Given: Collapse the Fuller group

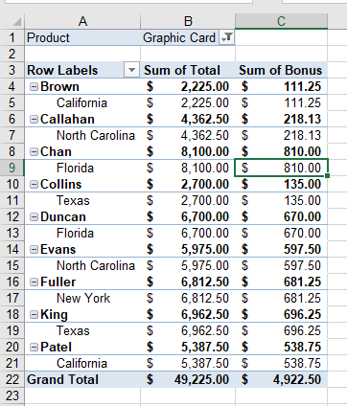Looking at the screenshot, I should tap(34, 282).
